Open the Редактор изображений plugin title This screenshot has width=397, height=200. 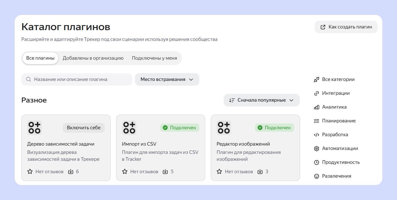(x=243, y=144)
